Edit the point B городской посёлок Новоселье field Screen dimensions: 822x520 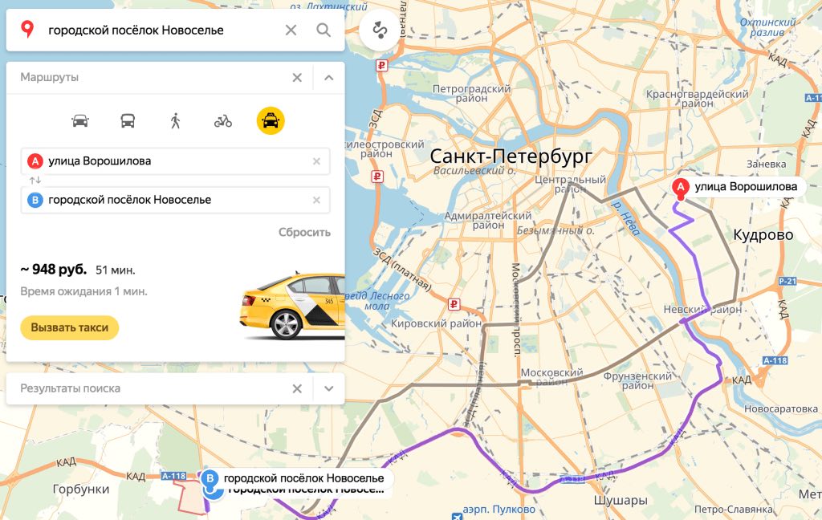175,201
